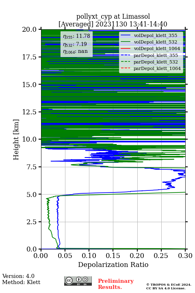Click parDepol_klett_1064 dashed legend entry
The width and height of the screenshot is (195, 293).
(150, 68)
